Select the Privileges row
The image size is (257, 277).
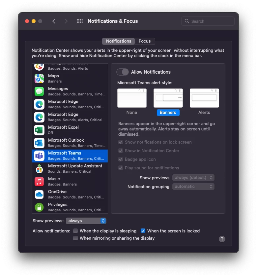point(70,207)
